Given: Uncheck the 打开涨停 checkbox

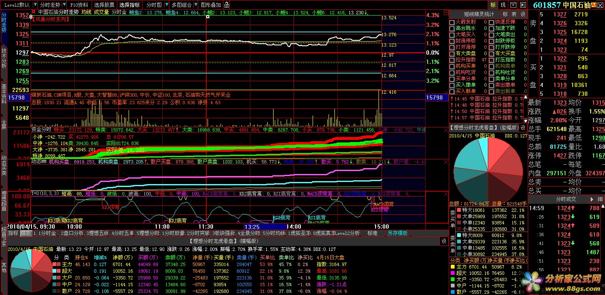Looking at the screenshot, I should 452,47.
